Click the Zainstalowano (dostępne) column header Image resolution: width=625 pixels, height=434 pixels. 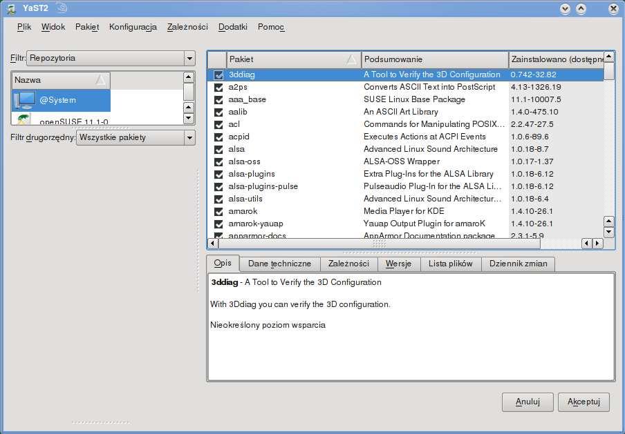[x=557, y=59]
